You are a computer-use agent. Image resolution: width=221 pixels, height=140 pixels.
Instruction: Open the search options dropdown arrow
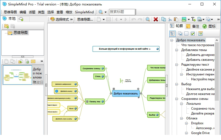click(105, 12)
